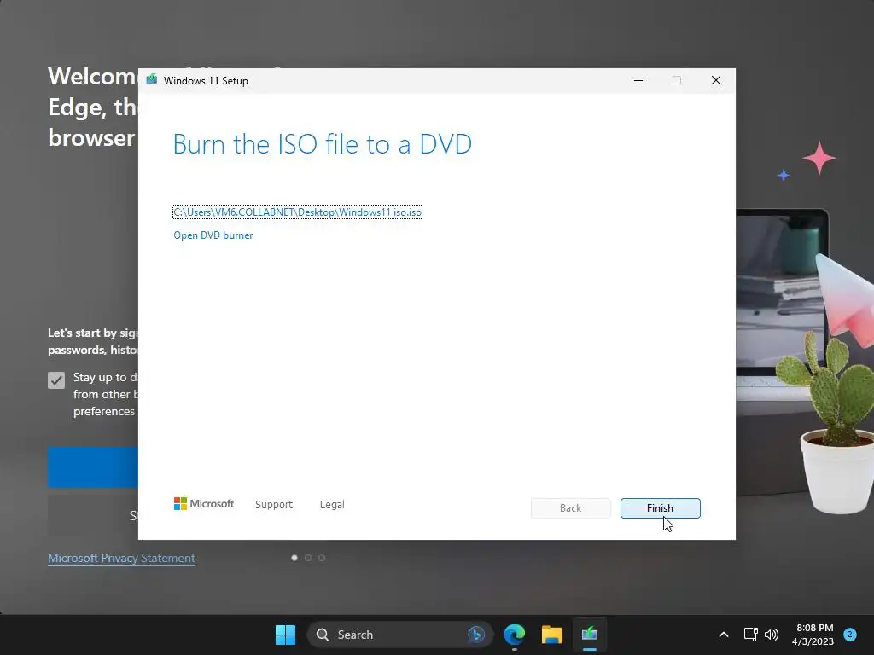Open the Windows11 iso.iso file path link

[297, 212]
